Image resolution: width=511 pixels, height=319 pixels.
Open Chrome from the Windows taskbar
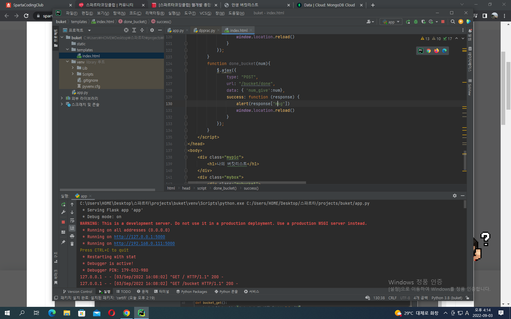(x=127, y=313)
